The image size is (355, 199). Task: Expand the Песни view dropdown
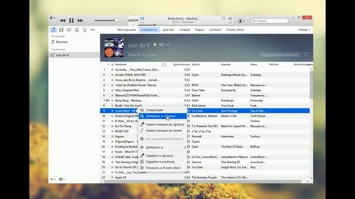pyautogui.click(x=304, y=30)
